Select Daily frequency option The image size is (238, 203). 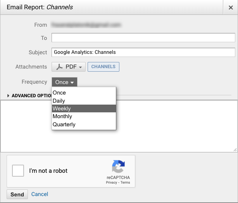pos(84,101)
